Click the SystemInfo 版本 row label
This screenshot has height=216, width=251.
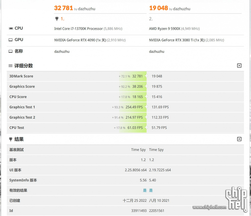tap(23, 180)
